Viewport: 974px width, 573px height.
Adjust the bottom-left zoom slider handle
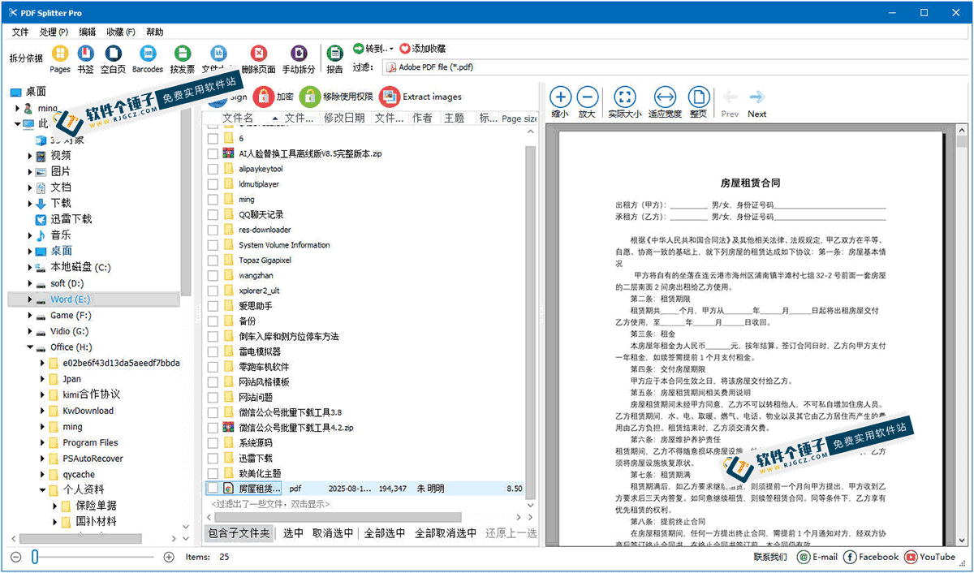35,557
